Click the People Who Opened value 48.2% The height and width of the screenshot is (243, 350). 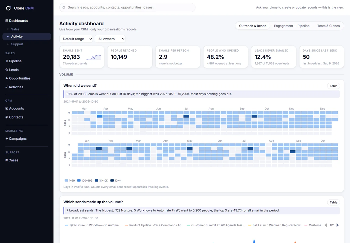click(x=215, y=57)
